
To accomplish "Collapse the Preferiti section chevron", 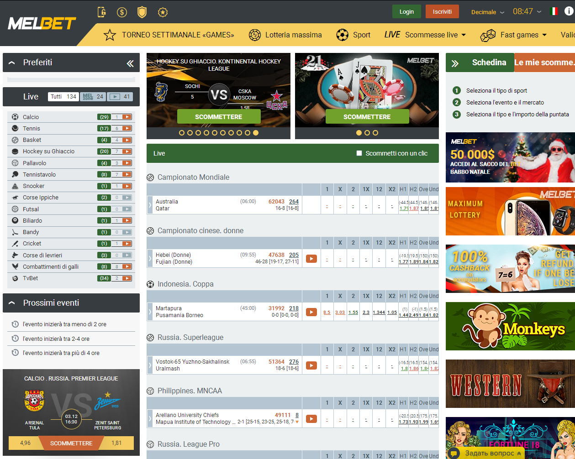I will (x=12, y=63).
